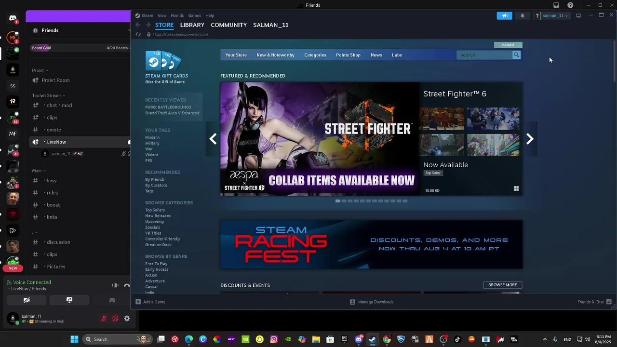Collapse the Toohet Stream category
Image resolution: width=617 pixels, height=347 pixels.
point(48,95)
